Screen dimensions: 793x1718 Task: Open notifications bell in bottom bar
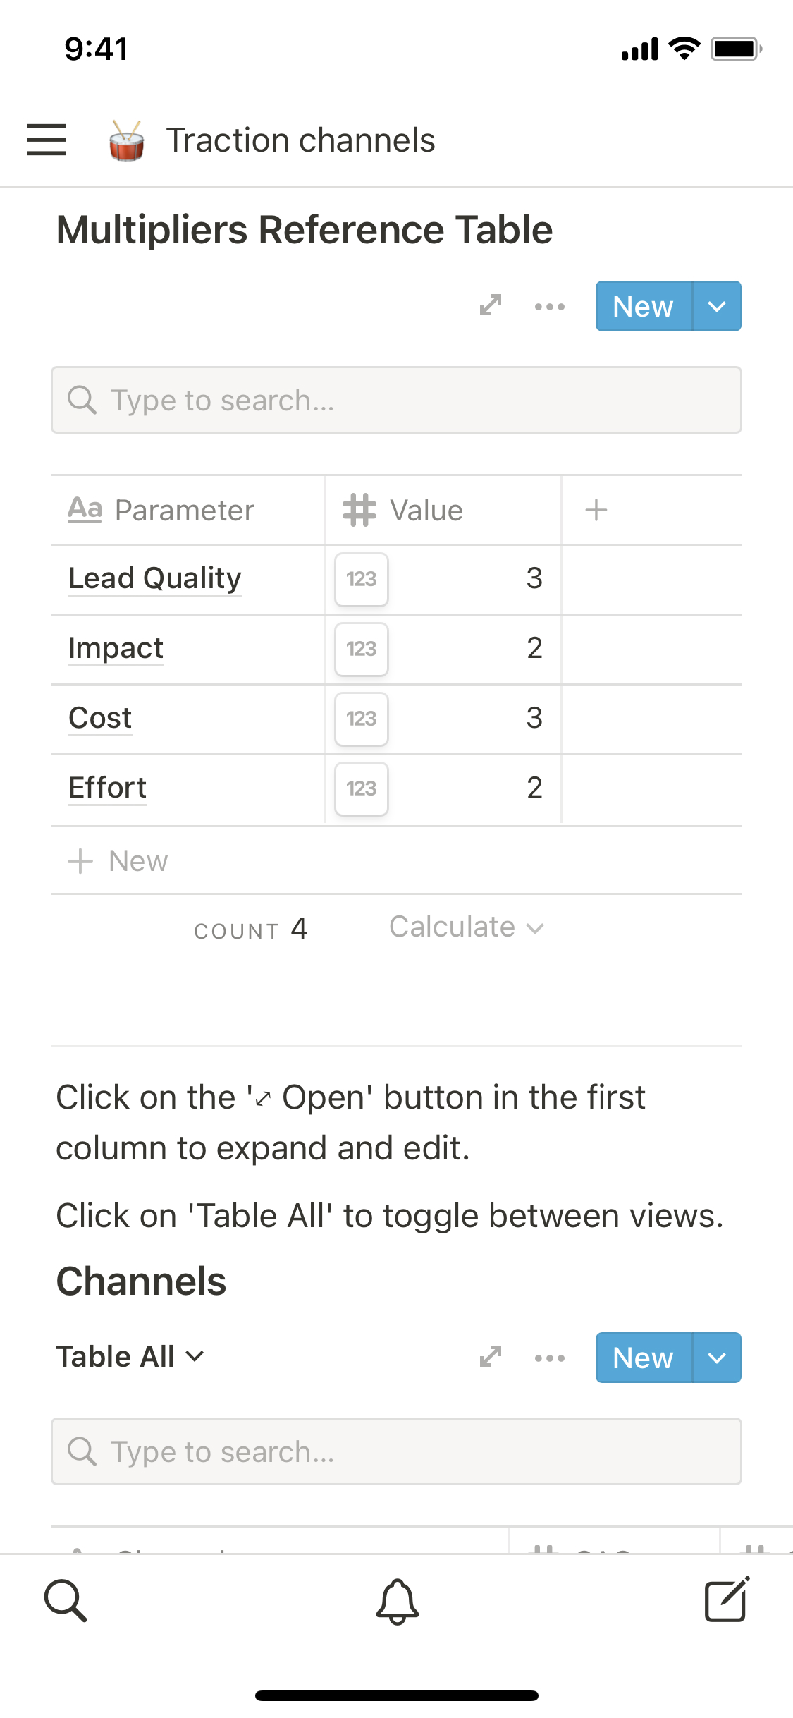click(397, 1601)
